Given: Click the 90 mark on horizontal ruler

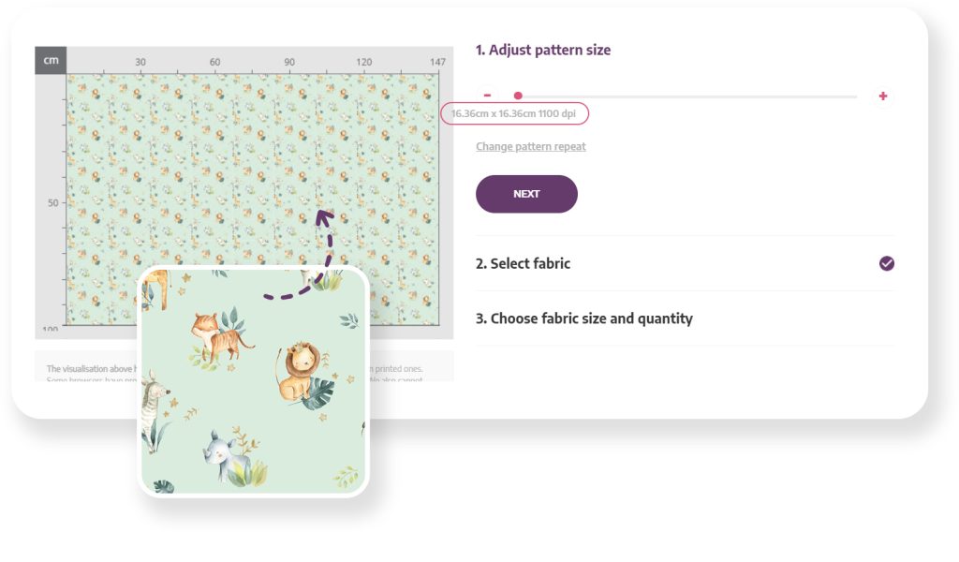Looking at the screenshot, I should 289,62.
